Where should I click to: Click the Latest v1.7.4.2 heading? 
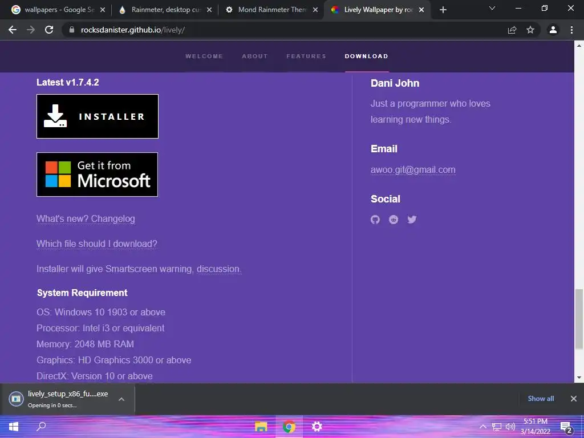tap(68, 82)
